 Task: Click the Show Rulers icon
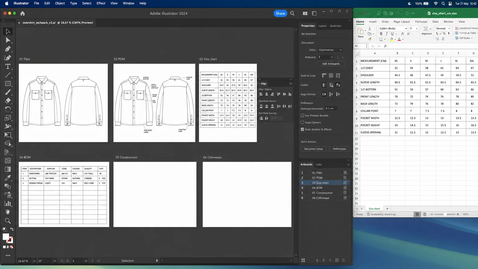tap(324, 75)
